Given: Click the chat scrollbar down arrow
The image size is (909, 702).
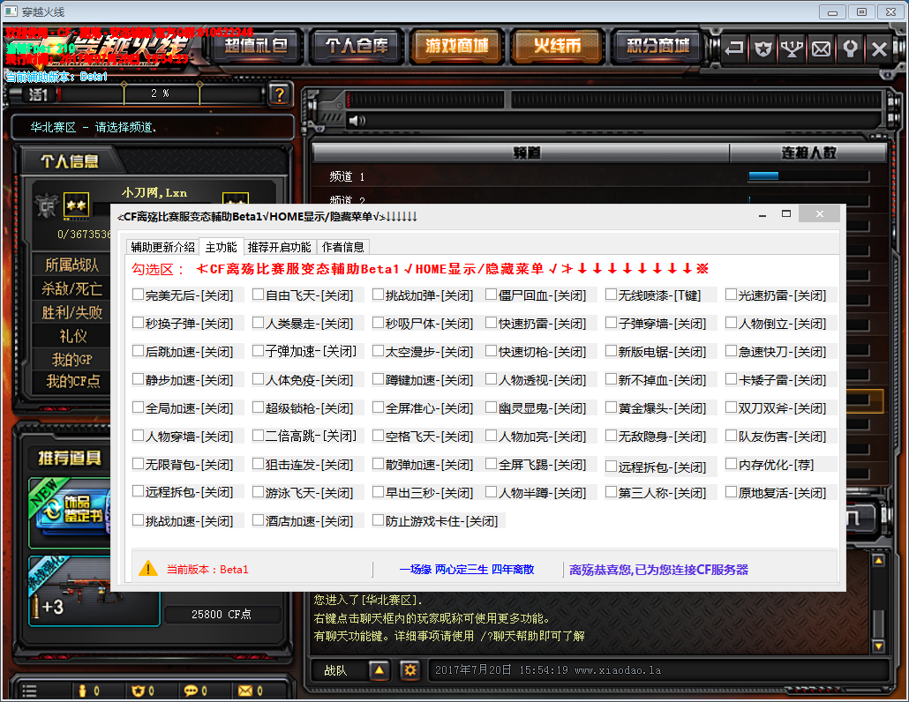Looking at the screenshot, I should click(878, 646).
